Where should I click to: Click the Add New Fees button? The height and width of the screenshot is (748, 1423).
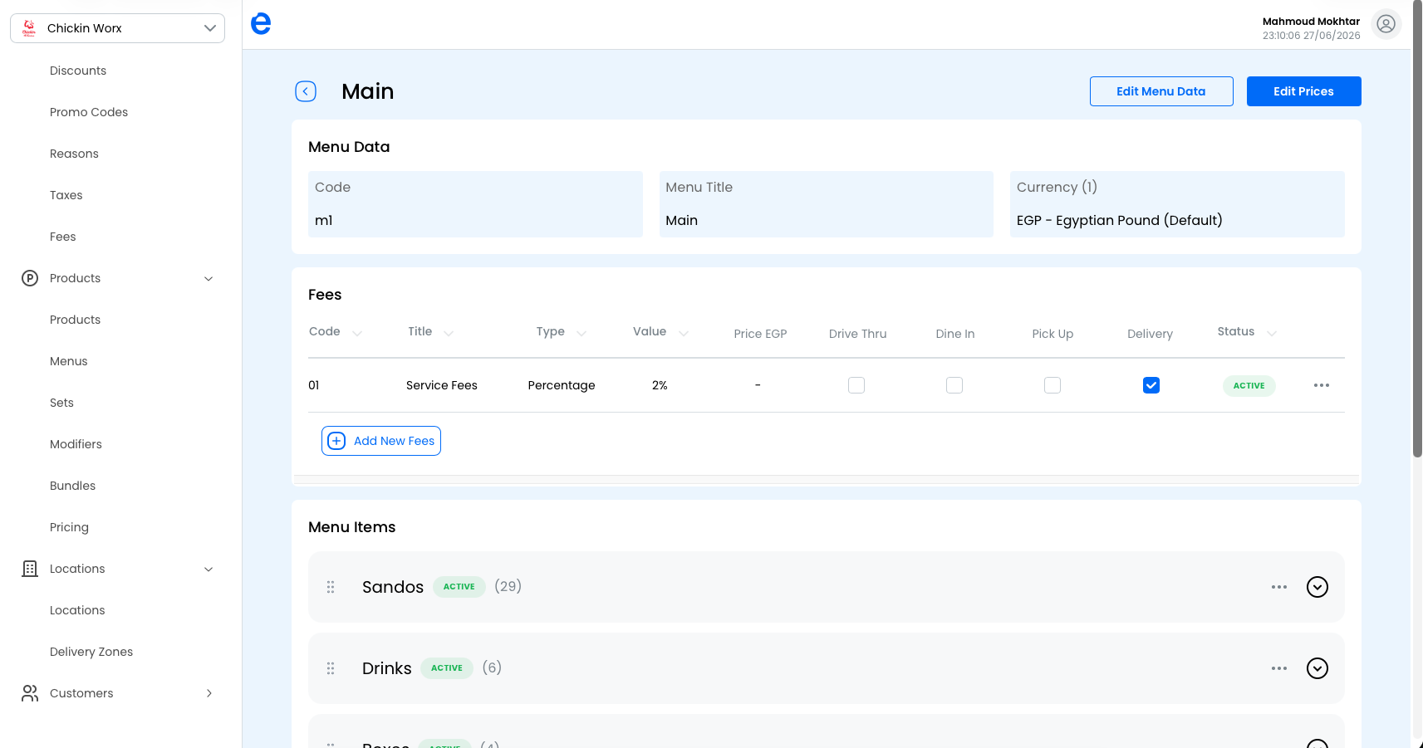(381, 441)
